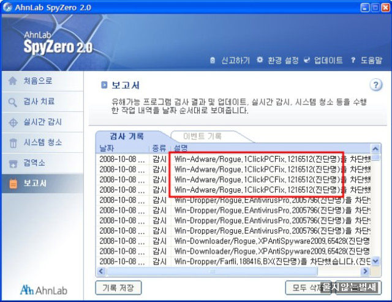Open the 도움말 help link
Viewport: 392px width, 302px height.
tap(371, 60)
